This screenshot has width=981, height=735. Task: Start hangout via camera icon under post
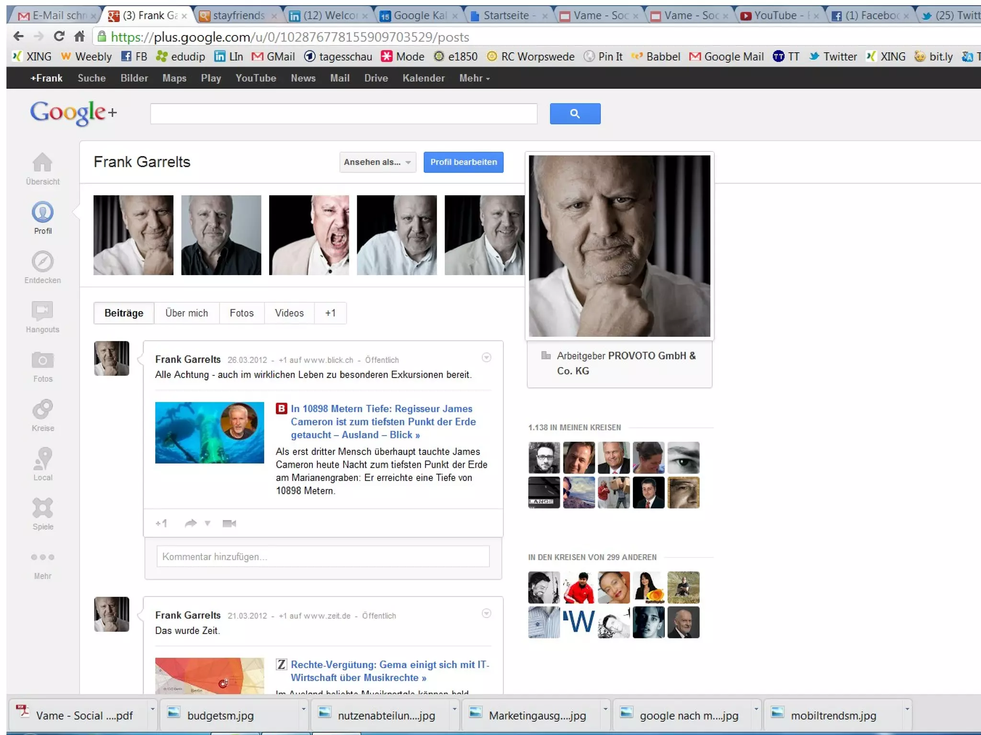coord(229,523)
